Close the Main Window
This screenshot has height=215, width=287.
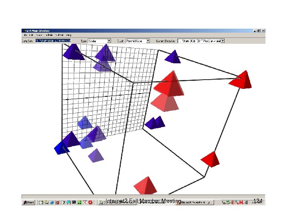coord(263,31)
